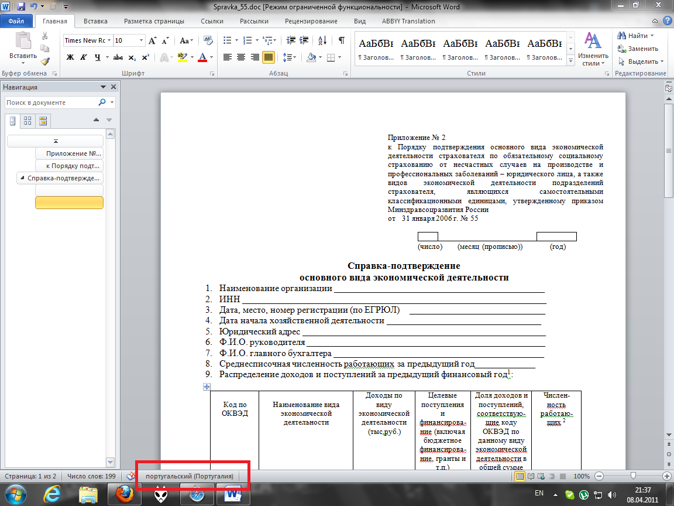Toggle justified text alignment

269,57
